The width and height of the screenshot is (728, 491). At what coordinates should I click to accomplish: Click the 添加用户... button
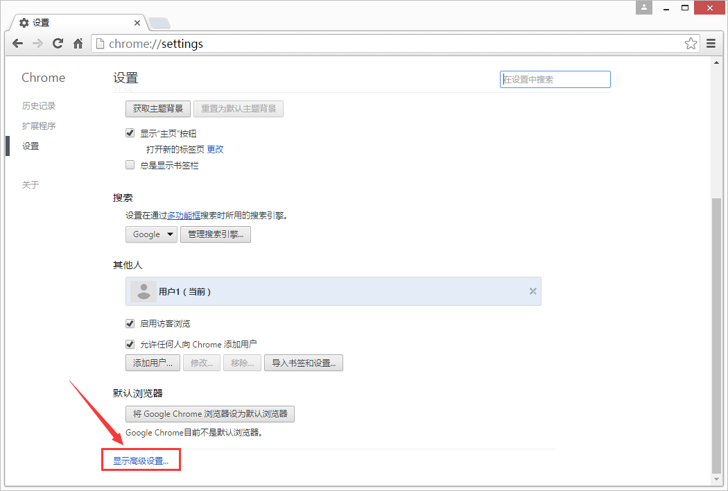153,363
